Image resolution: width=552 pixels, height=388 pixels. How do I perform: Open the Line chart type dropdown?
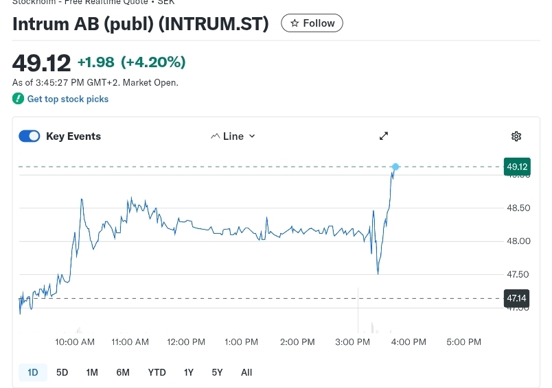tap(233, 136)
